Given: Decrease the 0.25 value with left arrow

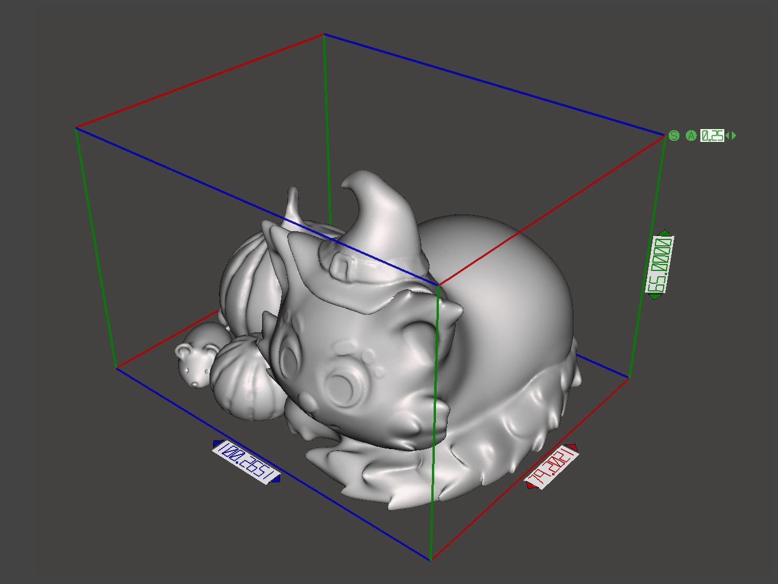Looking at the screenshot, I should 727,135.
